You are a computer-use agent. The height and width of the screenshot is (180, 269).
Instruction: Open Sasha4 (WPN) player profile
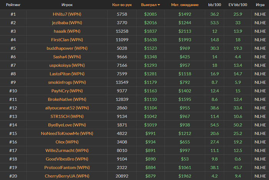tap(67, 57)
